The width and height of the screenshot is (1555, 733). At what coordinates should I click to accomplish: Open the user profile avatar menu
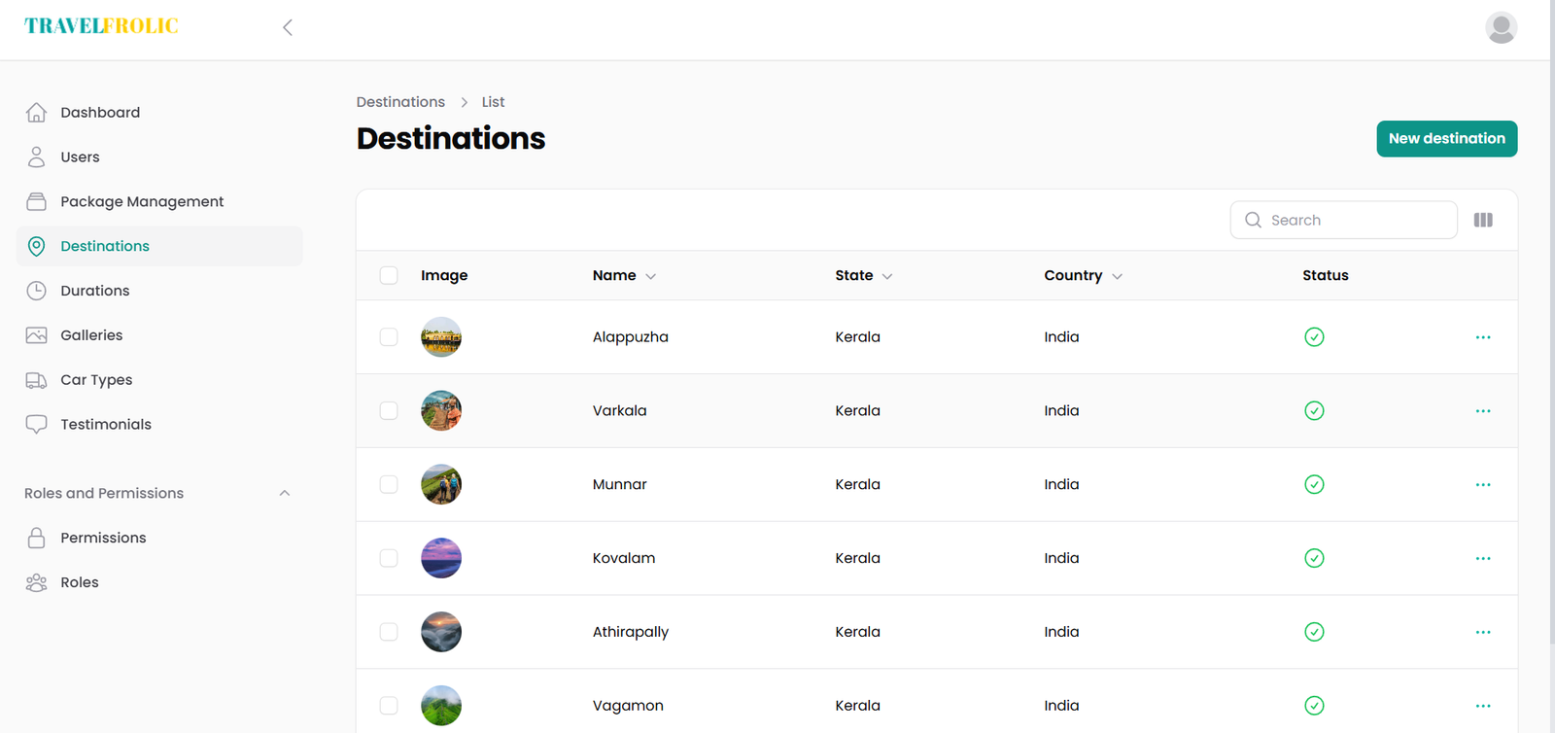click(1501, 27)
